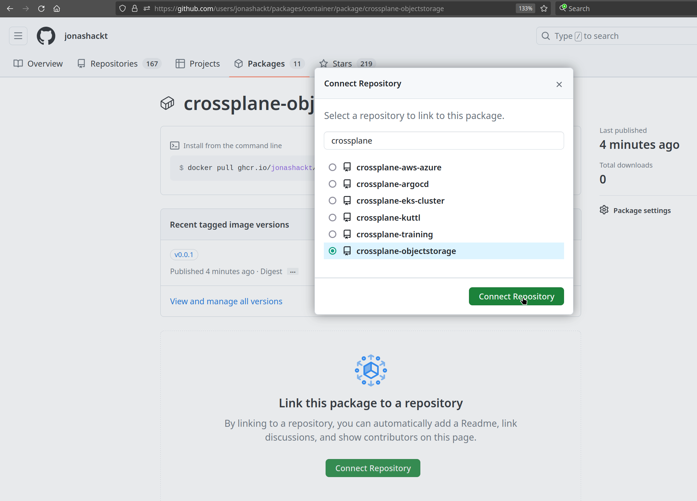This screenshot has width=697, height=501.
Task: Close the Connect Repository dialog
Action: [559, 84]
